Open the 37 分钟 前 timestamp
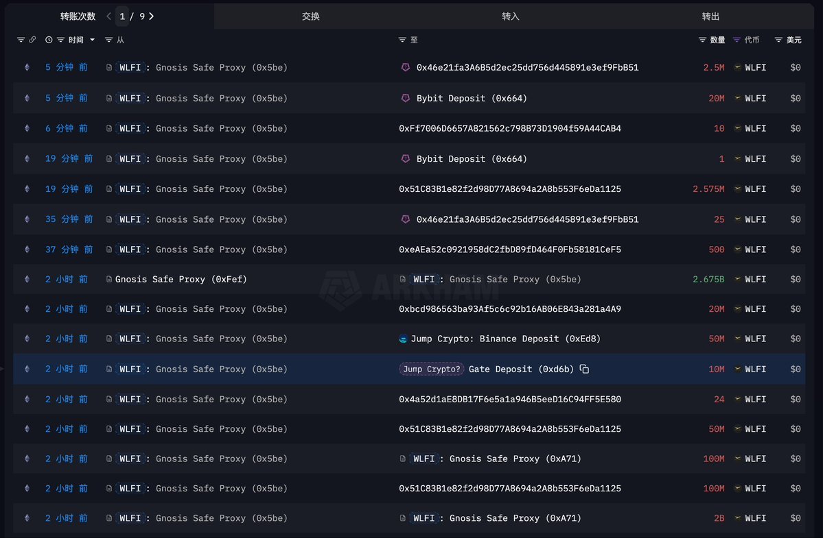This screenshot has width=823, height=538. coord(69,250)
